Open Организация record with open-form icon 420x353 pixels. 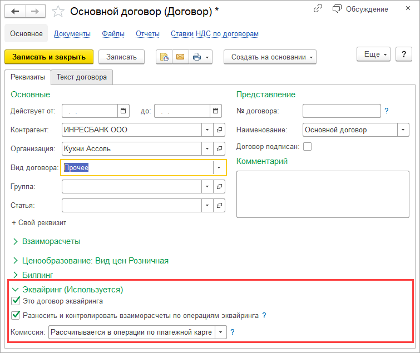(219, 149)
